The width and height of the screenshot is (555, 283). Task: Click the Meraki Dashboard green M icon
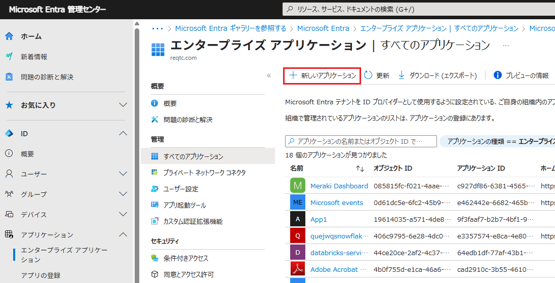298,185
